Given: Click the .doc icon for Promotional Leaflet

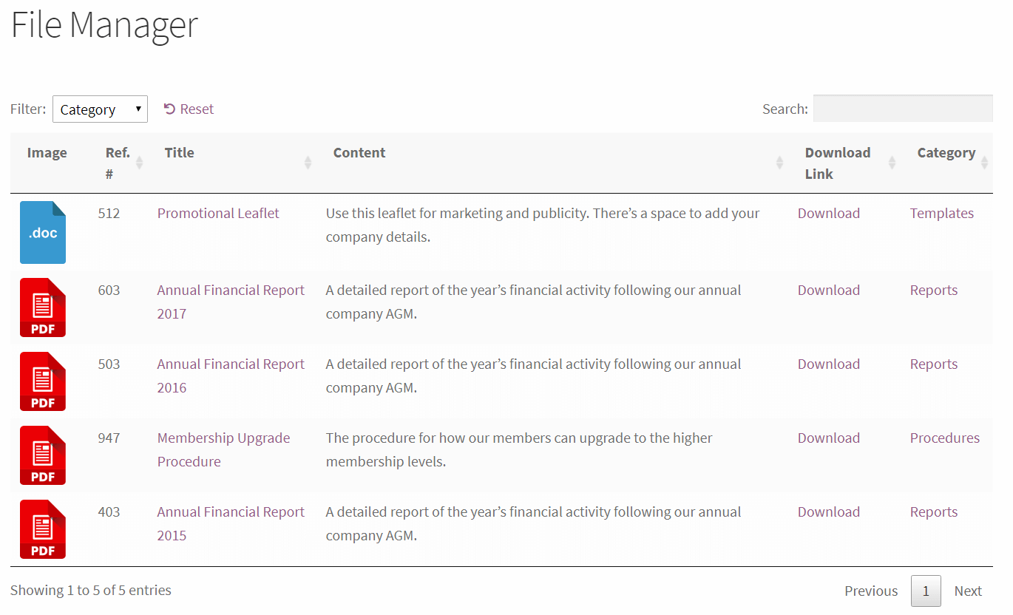Looking at the screenshot, I should (43, 232).
